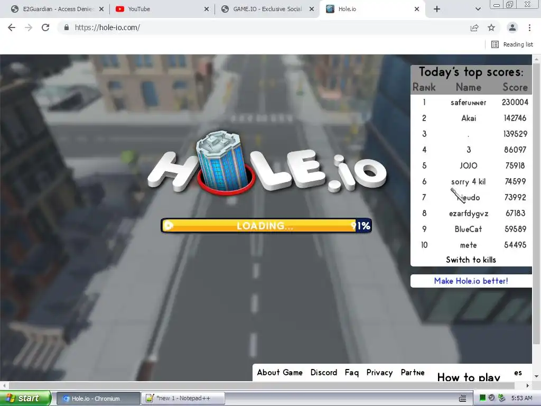Image resolution: width=541 pixels, height=406 pixels.
Task: Click the browser forward arrow
Action: click(29, 27)
